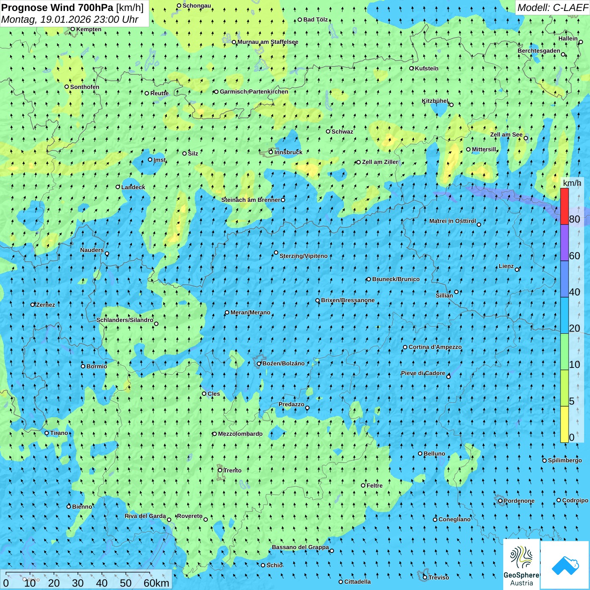Click the GeoSphere Austria logo
The width and height of the screenshot is (590, 590).
pyautogui.click(x=521, y=565)
